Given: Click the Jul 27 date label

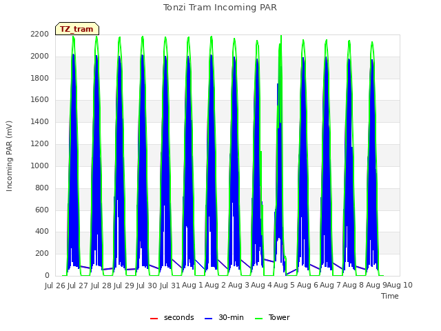Looking at the screenshot, I should 78,285.
